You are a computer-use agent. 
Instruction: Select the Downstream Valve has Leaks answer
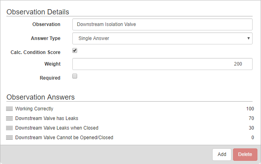click(x=130, y=118)
